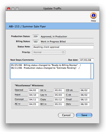Click the comments box vertical scrollbar
Screen dimensions: 106x132
pos(92,71)
